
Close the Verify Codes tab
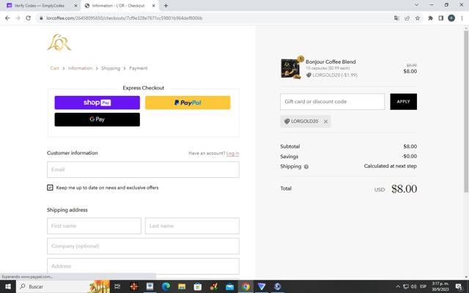tap(75, 5)
